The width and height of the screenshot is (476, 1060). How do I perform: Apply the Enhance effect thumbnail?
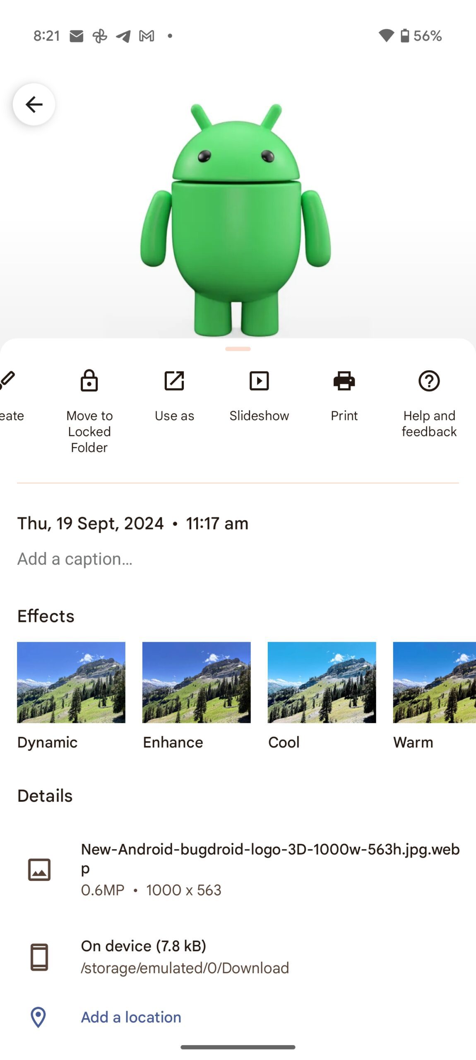(196, 682)
